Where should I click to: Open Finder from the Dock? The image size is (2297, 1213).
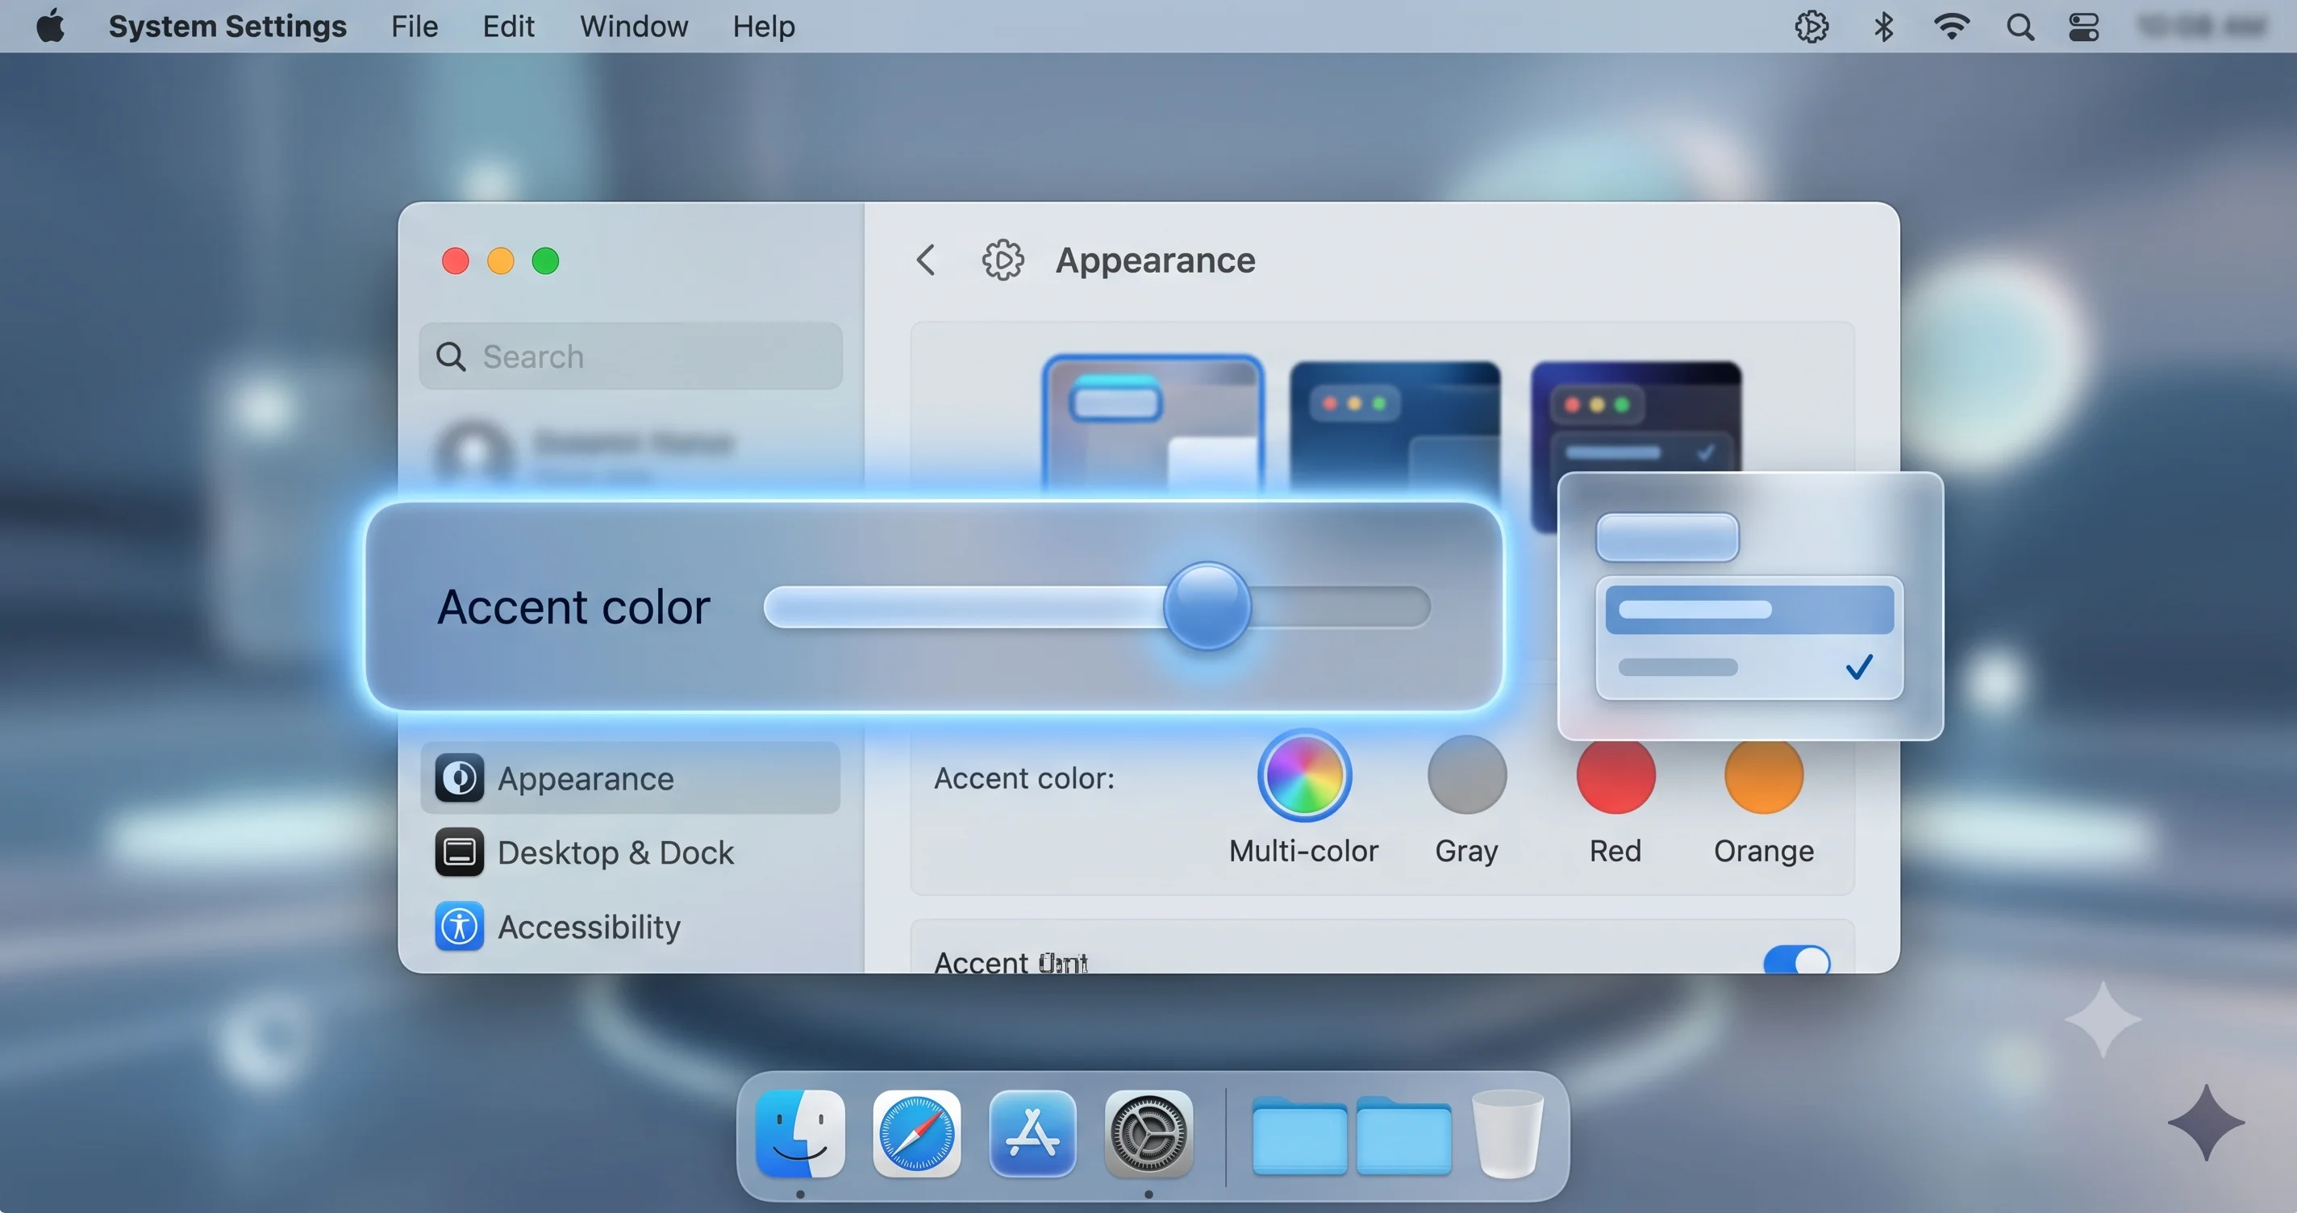(800, 1134)
